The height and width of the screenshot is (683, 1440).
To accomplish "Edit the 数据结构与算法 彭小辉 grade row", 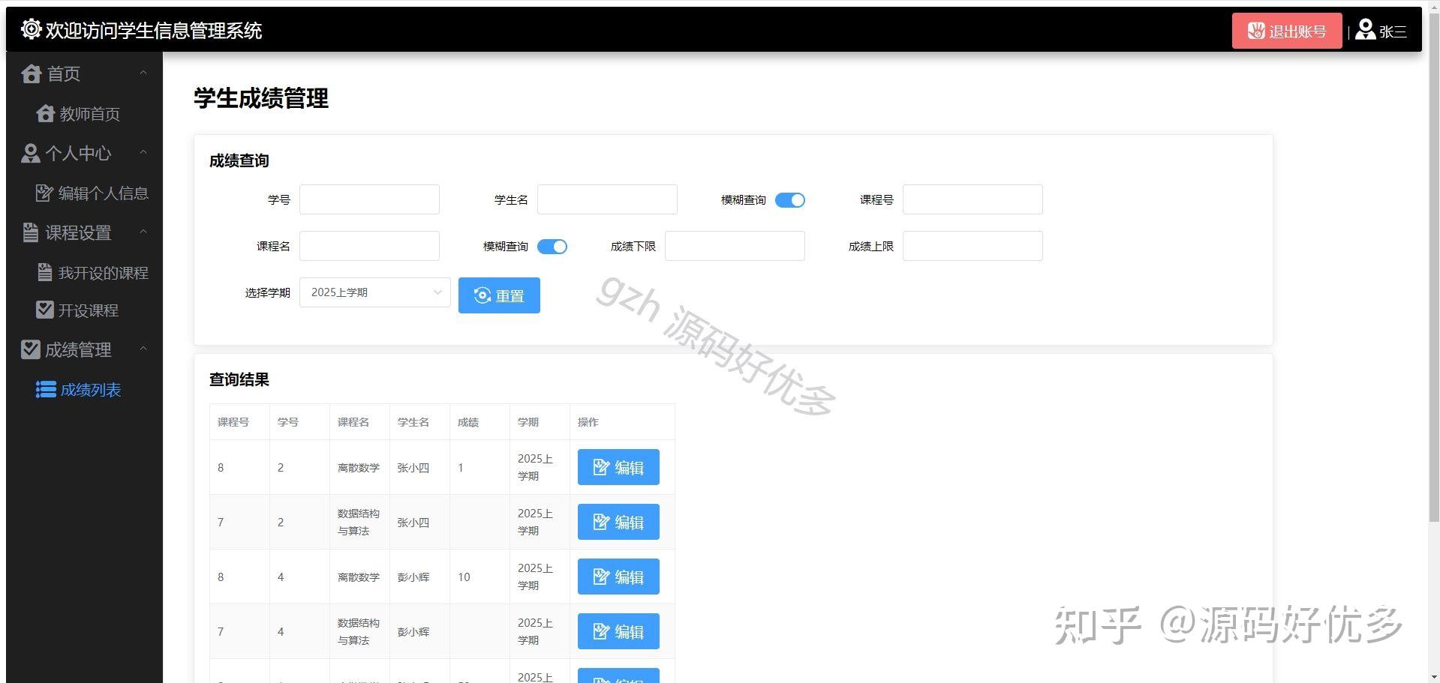I will [618, 631].
